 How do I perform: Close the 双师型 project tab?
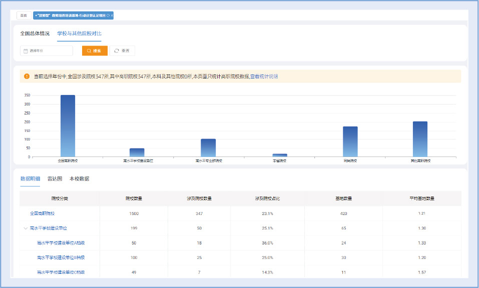pos(112,15)
